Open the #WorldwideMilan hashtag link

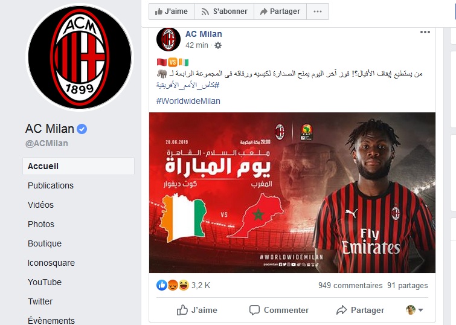[x=188, y=101]
